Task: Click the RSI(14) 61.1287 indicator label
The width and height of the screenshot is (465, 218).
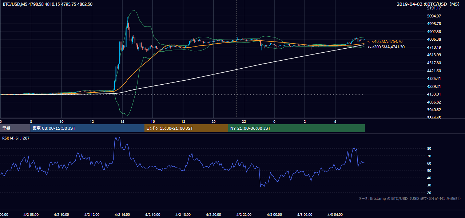Action: (x=16, y=138)
